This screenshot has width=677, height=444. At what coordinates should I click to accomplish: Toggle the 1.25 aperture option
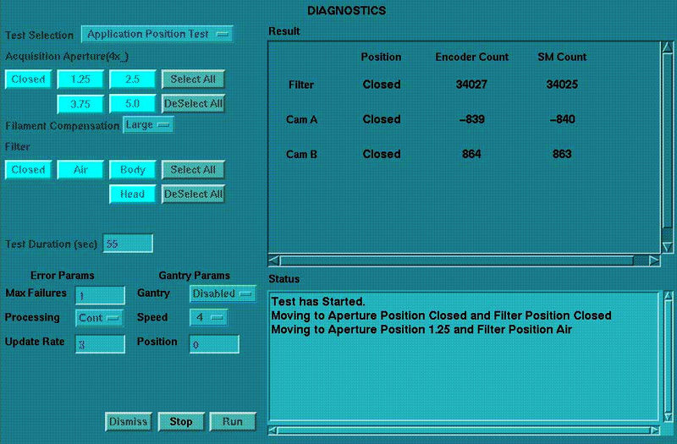(x=80, y=79)
